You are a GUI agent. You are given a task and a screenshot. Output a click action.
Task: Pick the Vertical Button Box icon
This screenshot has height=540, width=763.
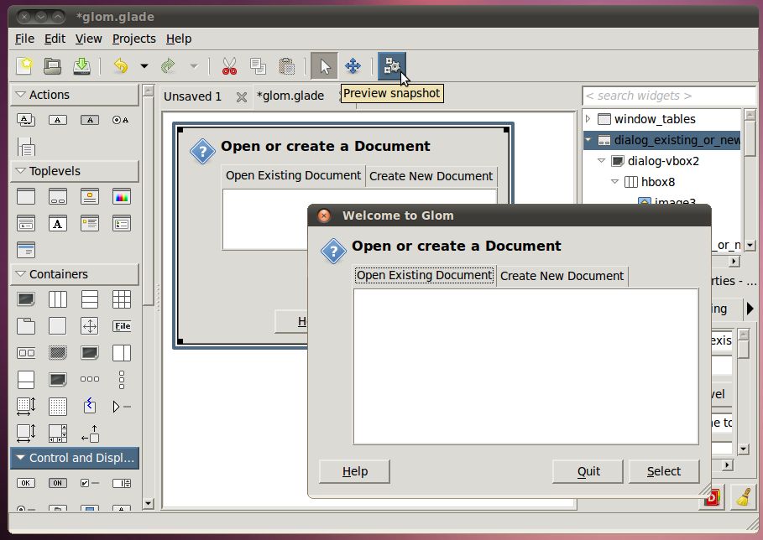[x=122, y=380]
